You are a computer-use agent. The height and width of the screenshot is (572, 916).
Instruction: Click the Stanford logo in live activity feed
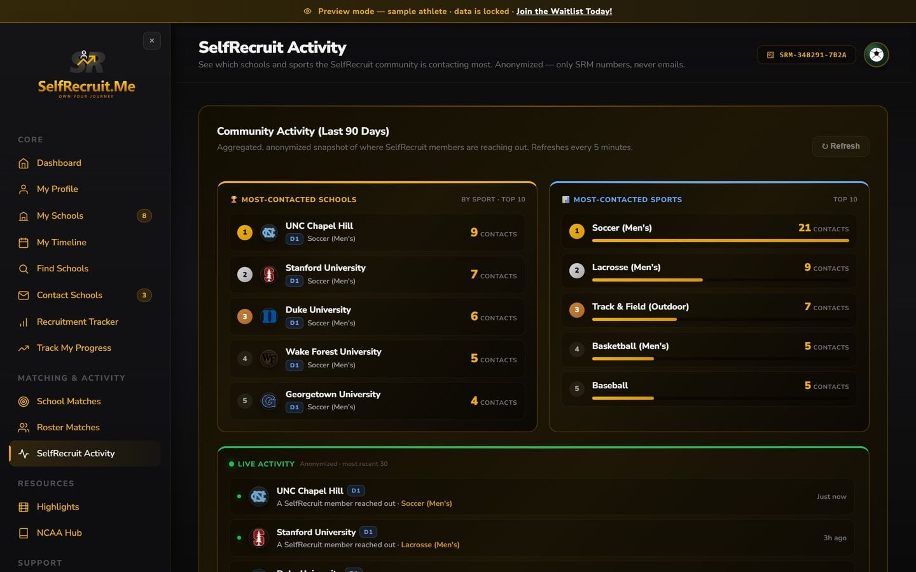coord(259,538)
